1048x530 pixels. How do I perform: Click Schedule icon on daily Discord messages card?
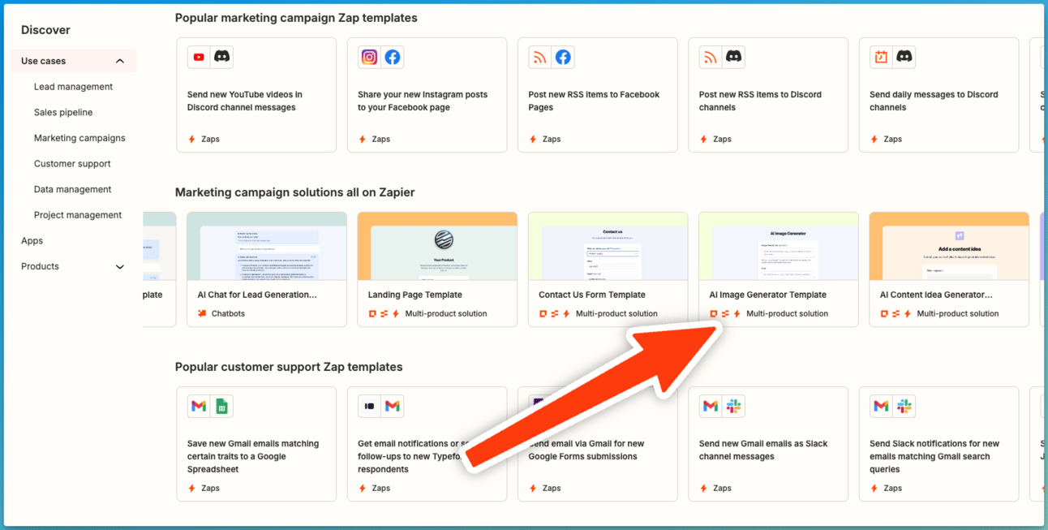(x=881, y=57)
